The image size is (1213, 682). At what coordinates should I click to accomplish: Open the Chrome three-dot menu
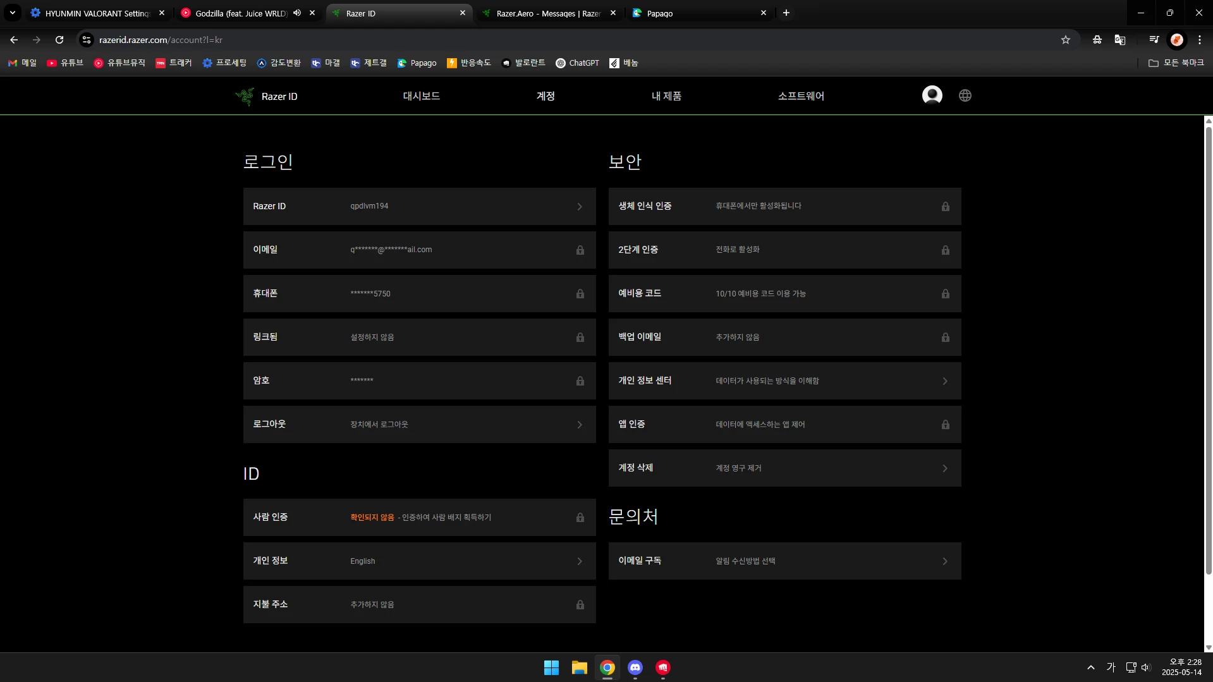point(1199,40)
